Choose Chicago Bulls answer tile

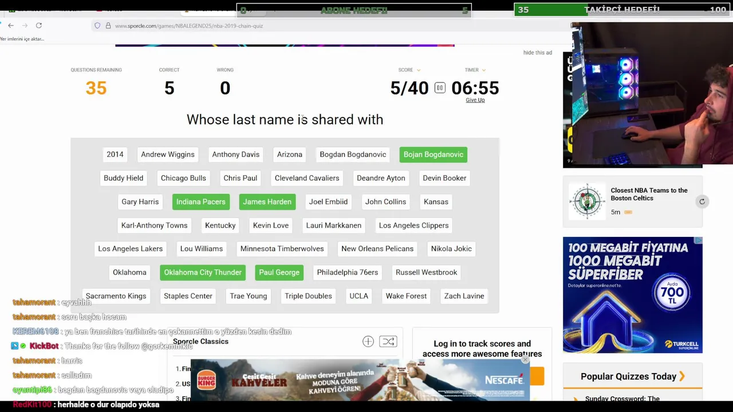tap(183, 178)
